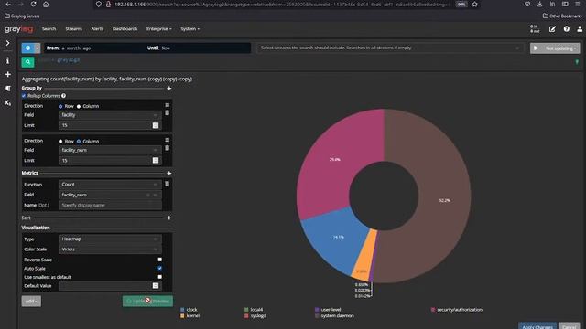Open the Add dropdown button
The image size is (586, 329).
pos(31,301)
